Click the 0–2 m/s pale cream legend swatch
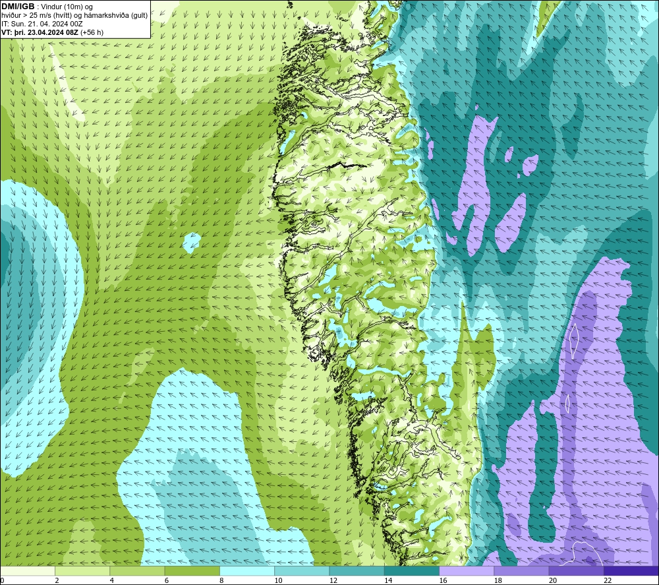Viewport: 659px width, 585px height. point(27,570)
